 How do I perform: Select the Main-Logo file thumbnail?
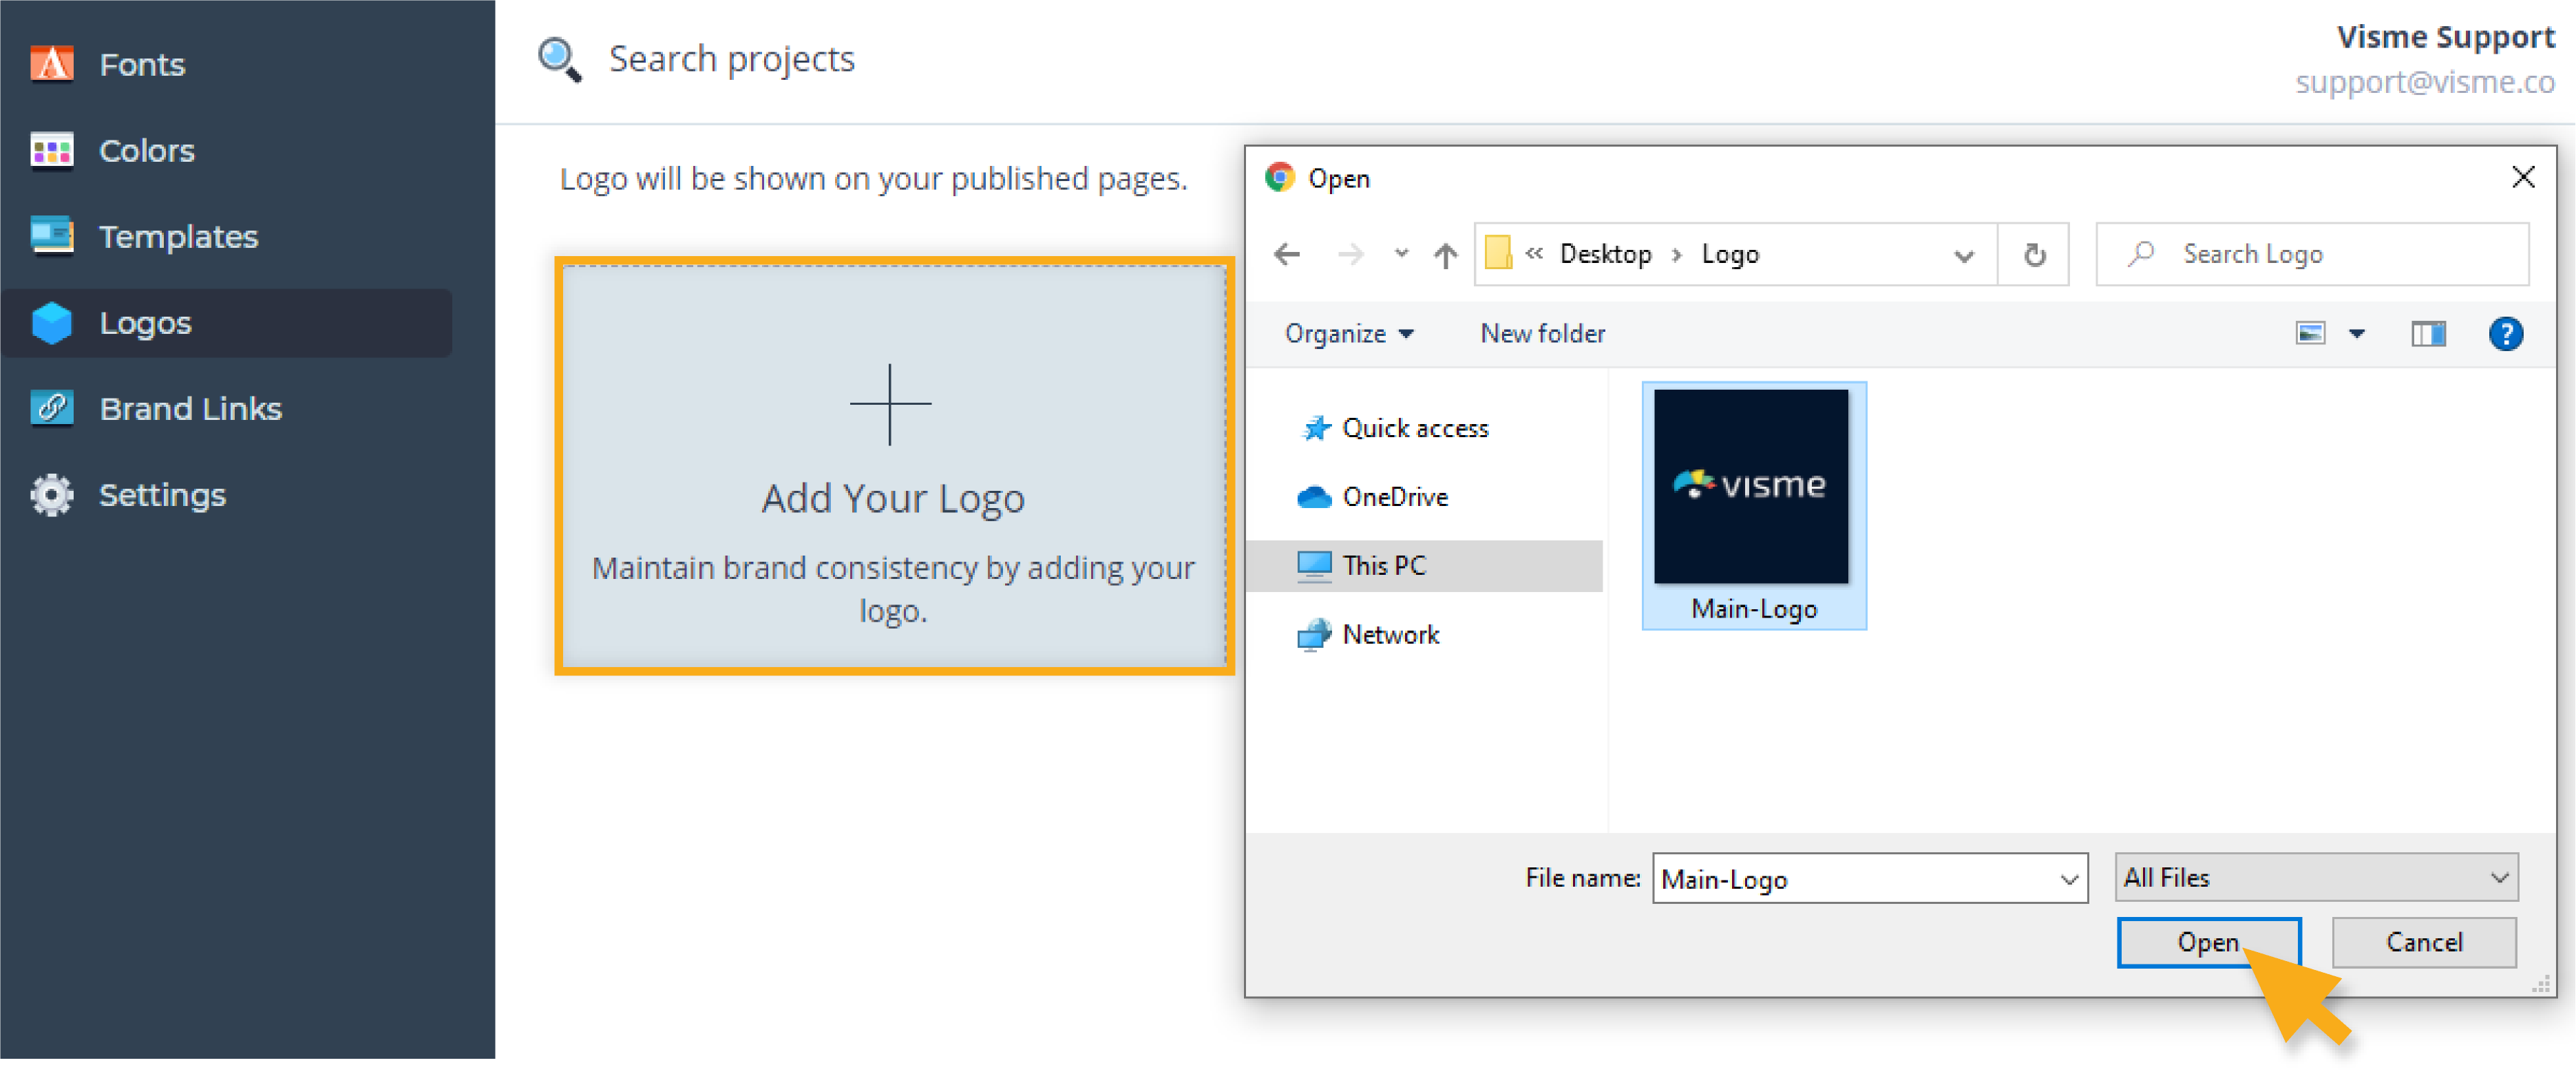point(1754,506)
